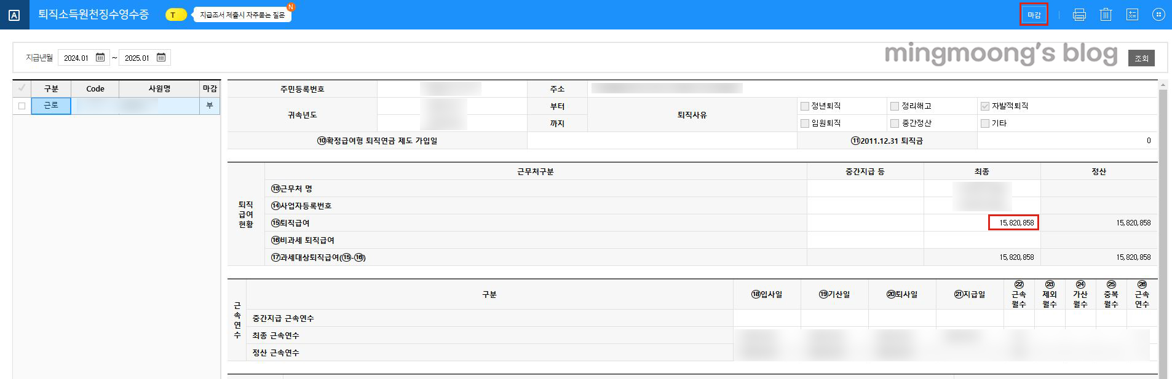Click the printer icon in the header
The height and width of the screenshot is (379, 1172).
1079,15
